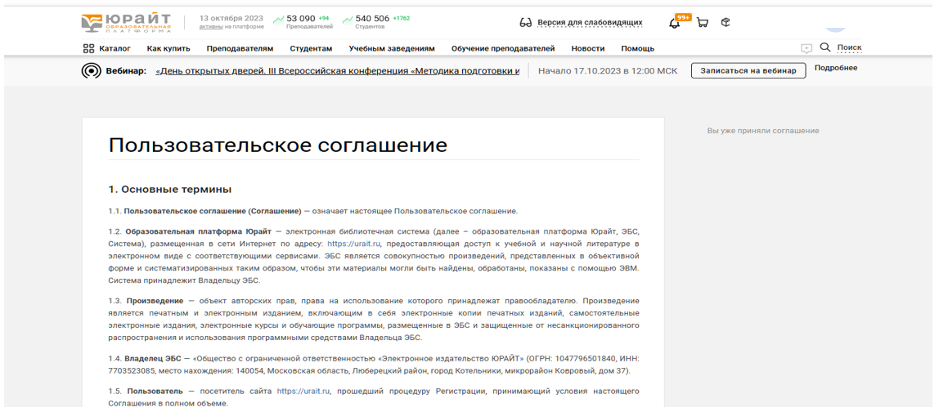Click Вы уже приняли соглашение text
939x412 pixels.
tap(763, 131)
